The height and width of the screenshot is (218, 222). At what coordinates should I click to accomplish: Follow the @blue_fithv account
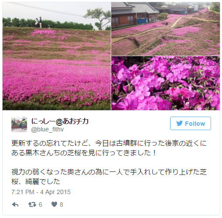tap(191, 124)
